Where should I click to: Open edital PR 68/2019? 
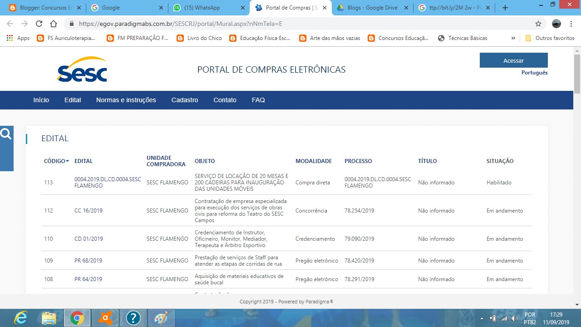tap(88, 261)
